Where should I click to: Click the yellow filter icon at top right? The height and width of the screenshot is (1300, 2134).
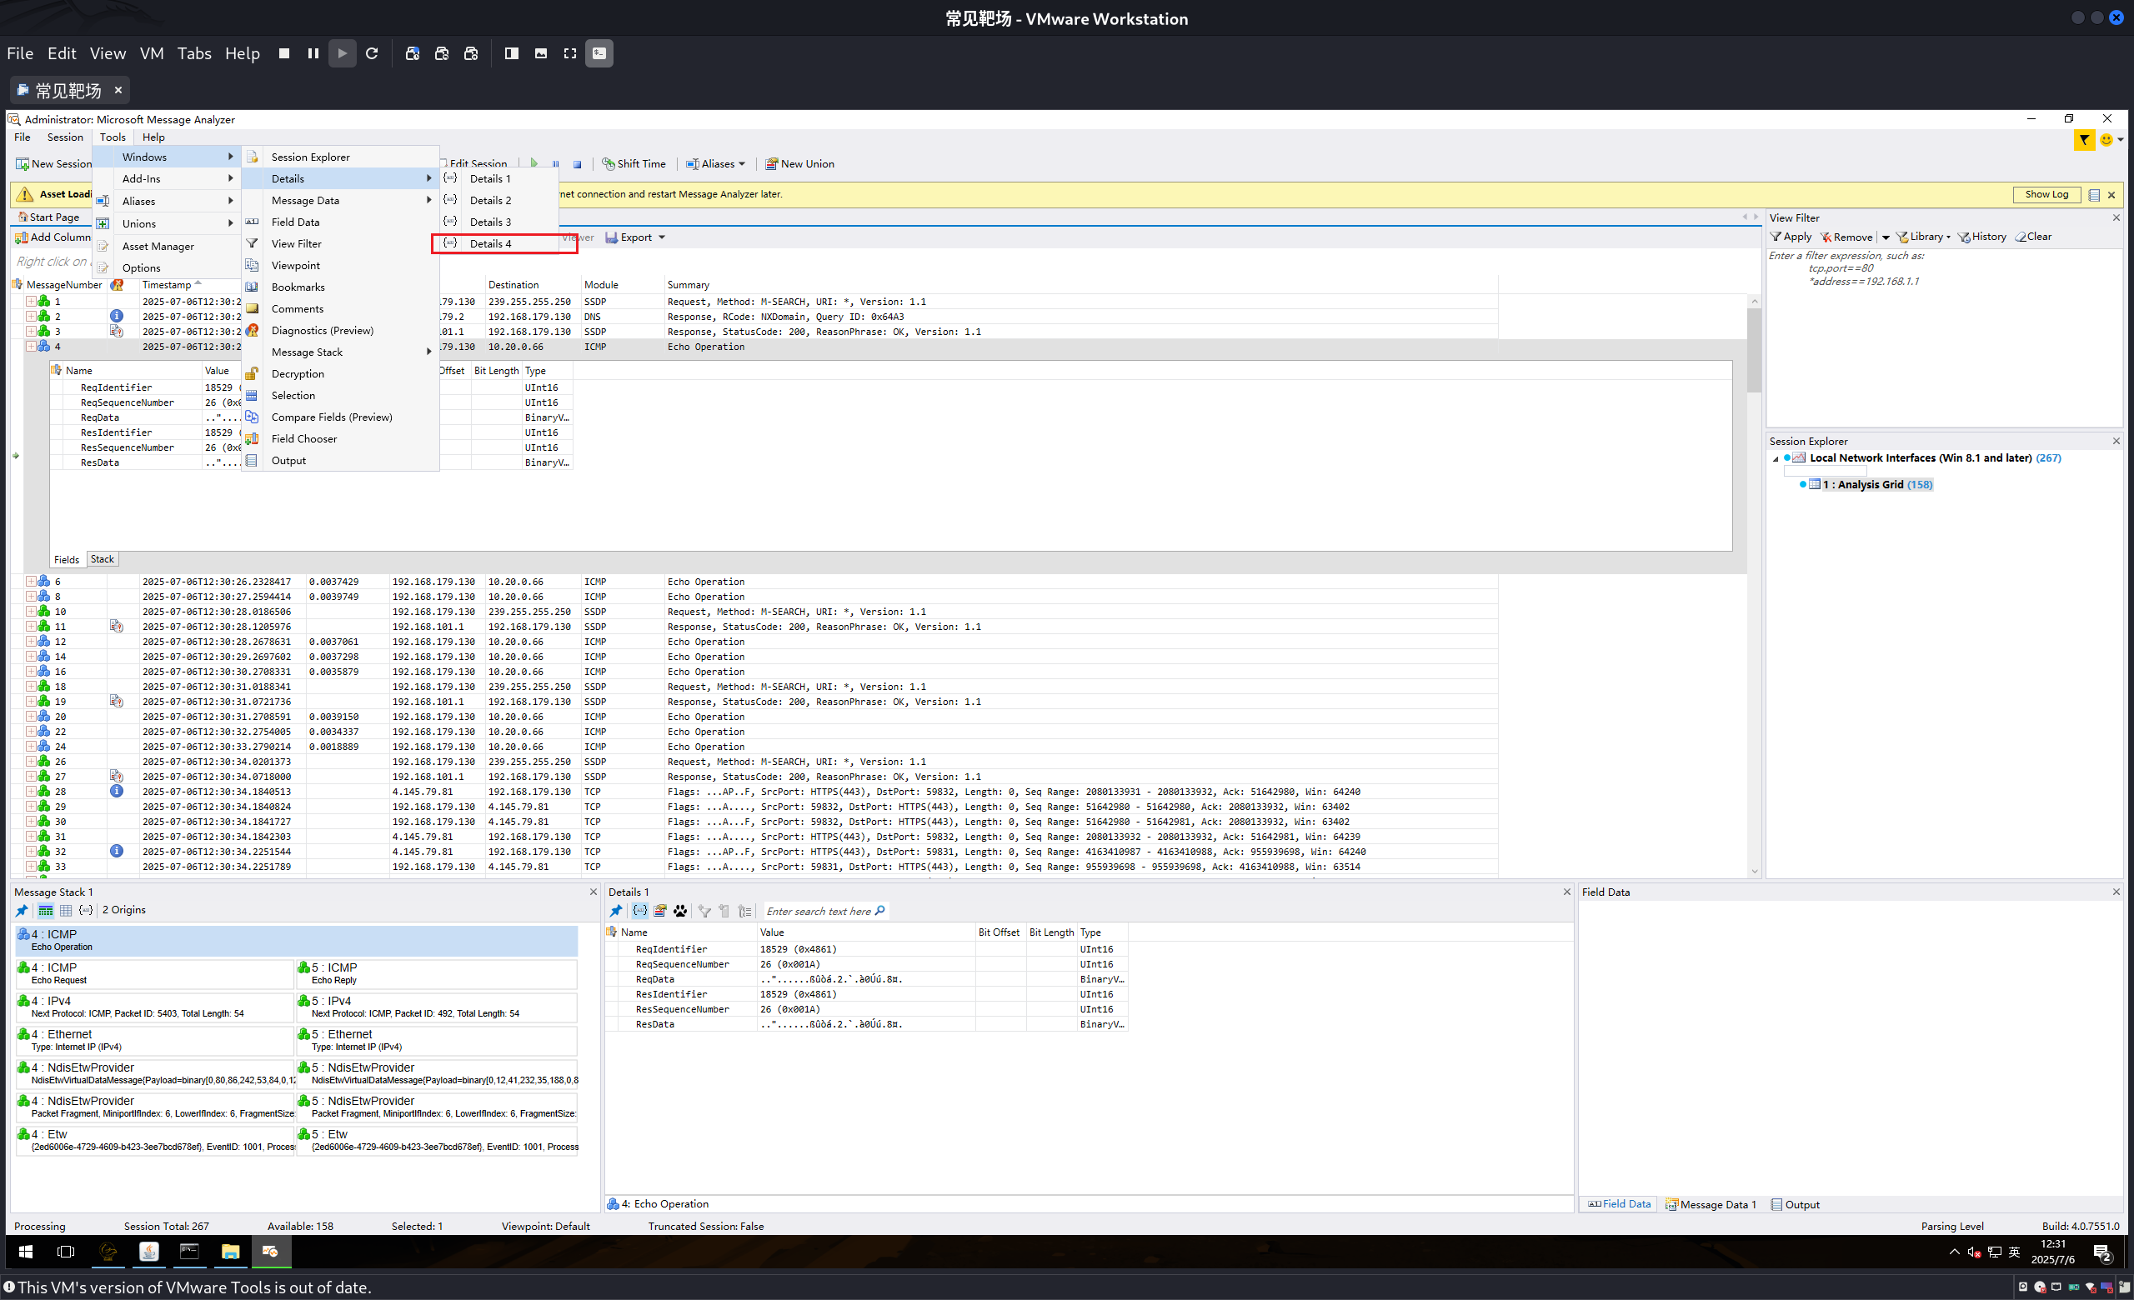[2084, 139]
